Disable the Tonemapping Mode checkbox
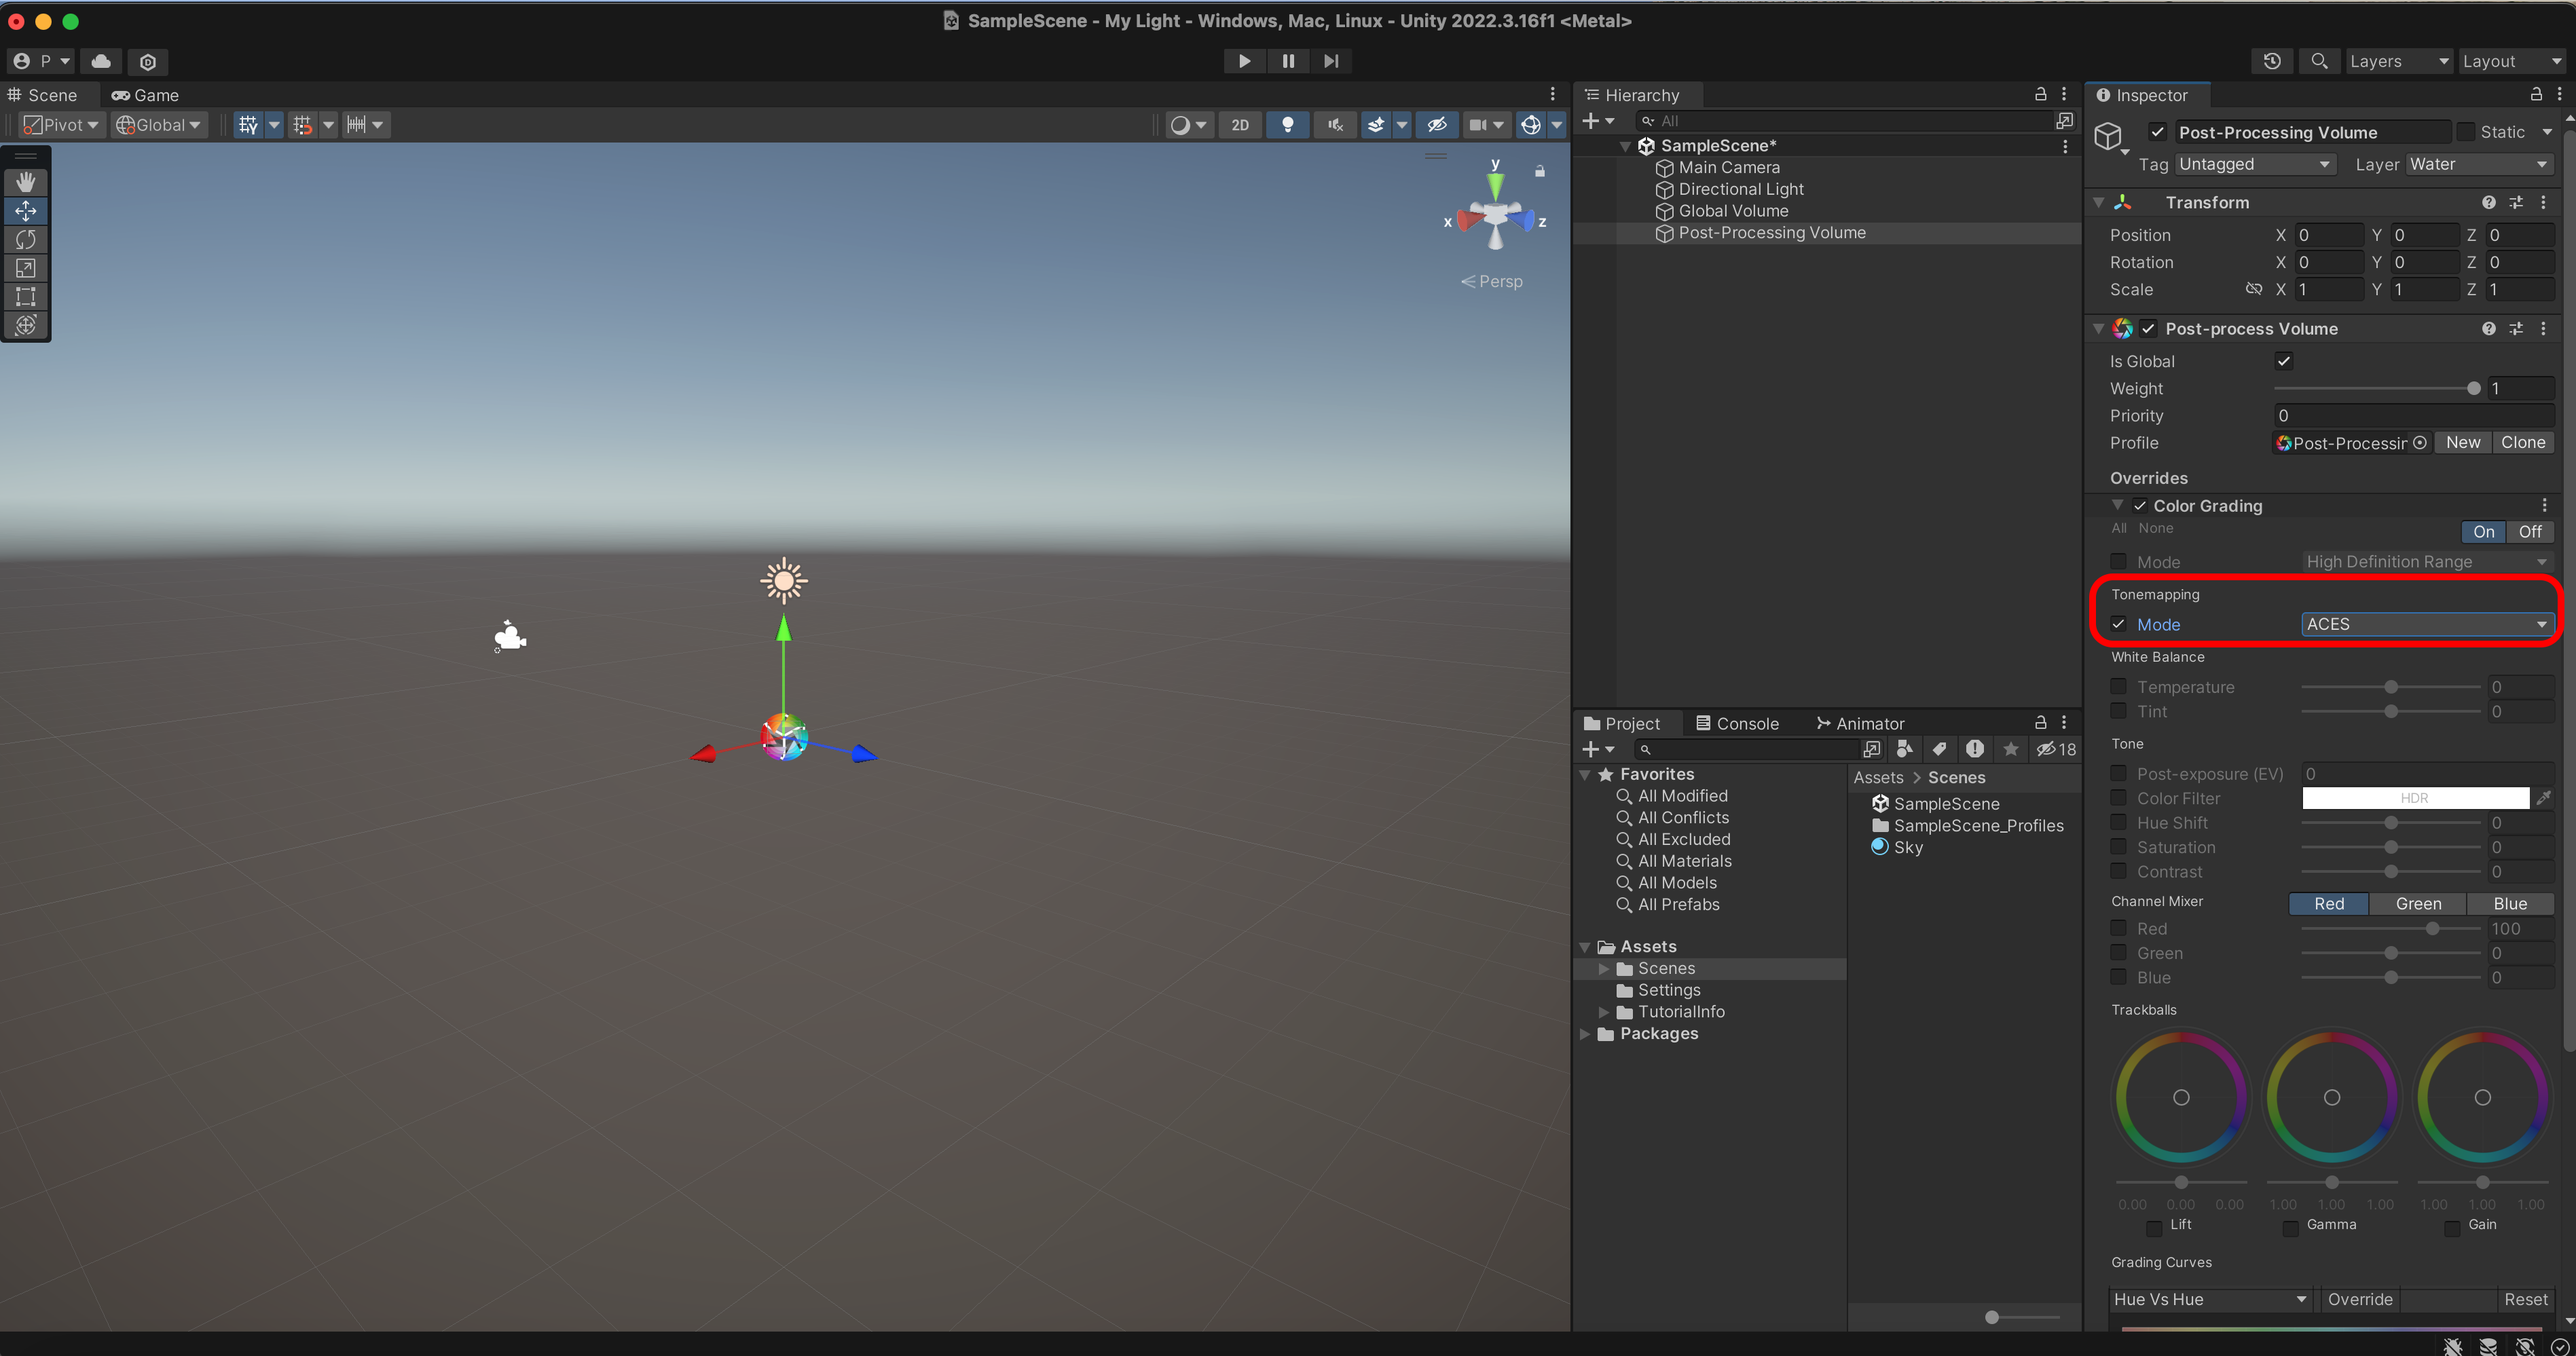Screen dimensions: 2576x1356 point(2118,624)
